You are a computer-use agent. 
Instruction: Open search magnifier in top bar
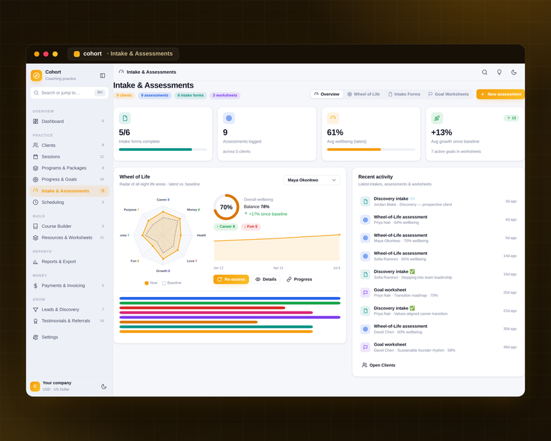pos(485,72)
